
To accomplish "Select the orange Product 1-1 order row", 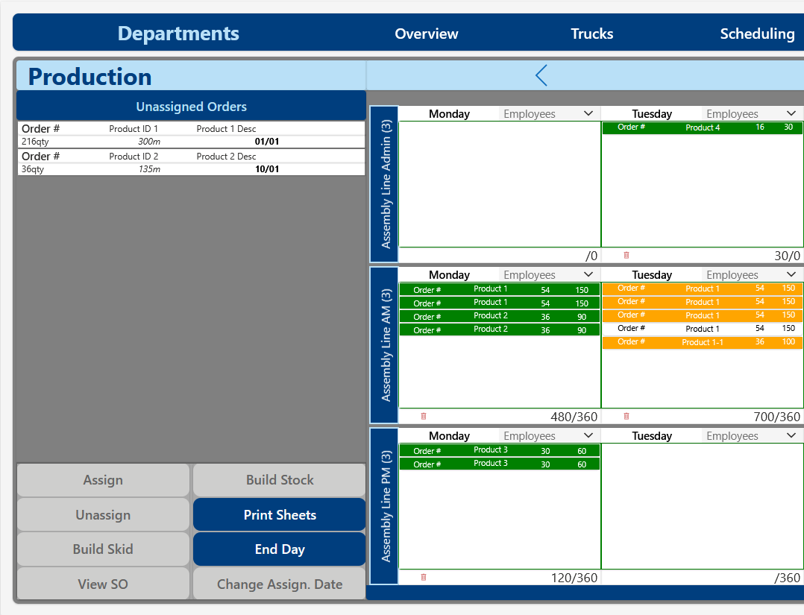I will click(703, 342).
